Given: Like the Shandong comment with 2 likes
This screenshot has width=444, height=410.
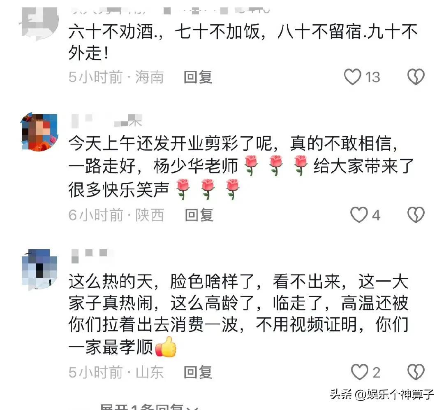Looking at the screenshot, I should pyautogui.click(x=359, y=372).
